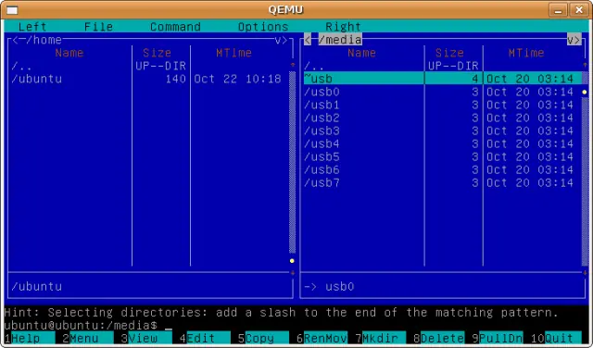Select the /usb3 directory
Image resolution: width=593 pixels, height=348 pixels.
pyautogui.click(x=442, y=130)
